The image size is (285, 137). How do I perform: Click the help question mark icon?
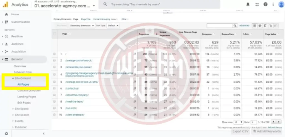point(265,4)
